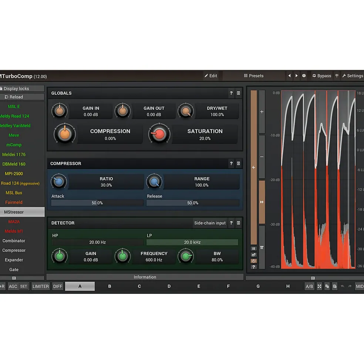Click the undo arrow
Screen dimensions: 364x364
click(x=343, y=286)
